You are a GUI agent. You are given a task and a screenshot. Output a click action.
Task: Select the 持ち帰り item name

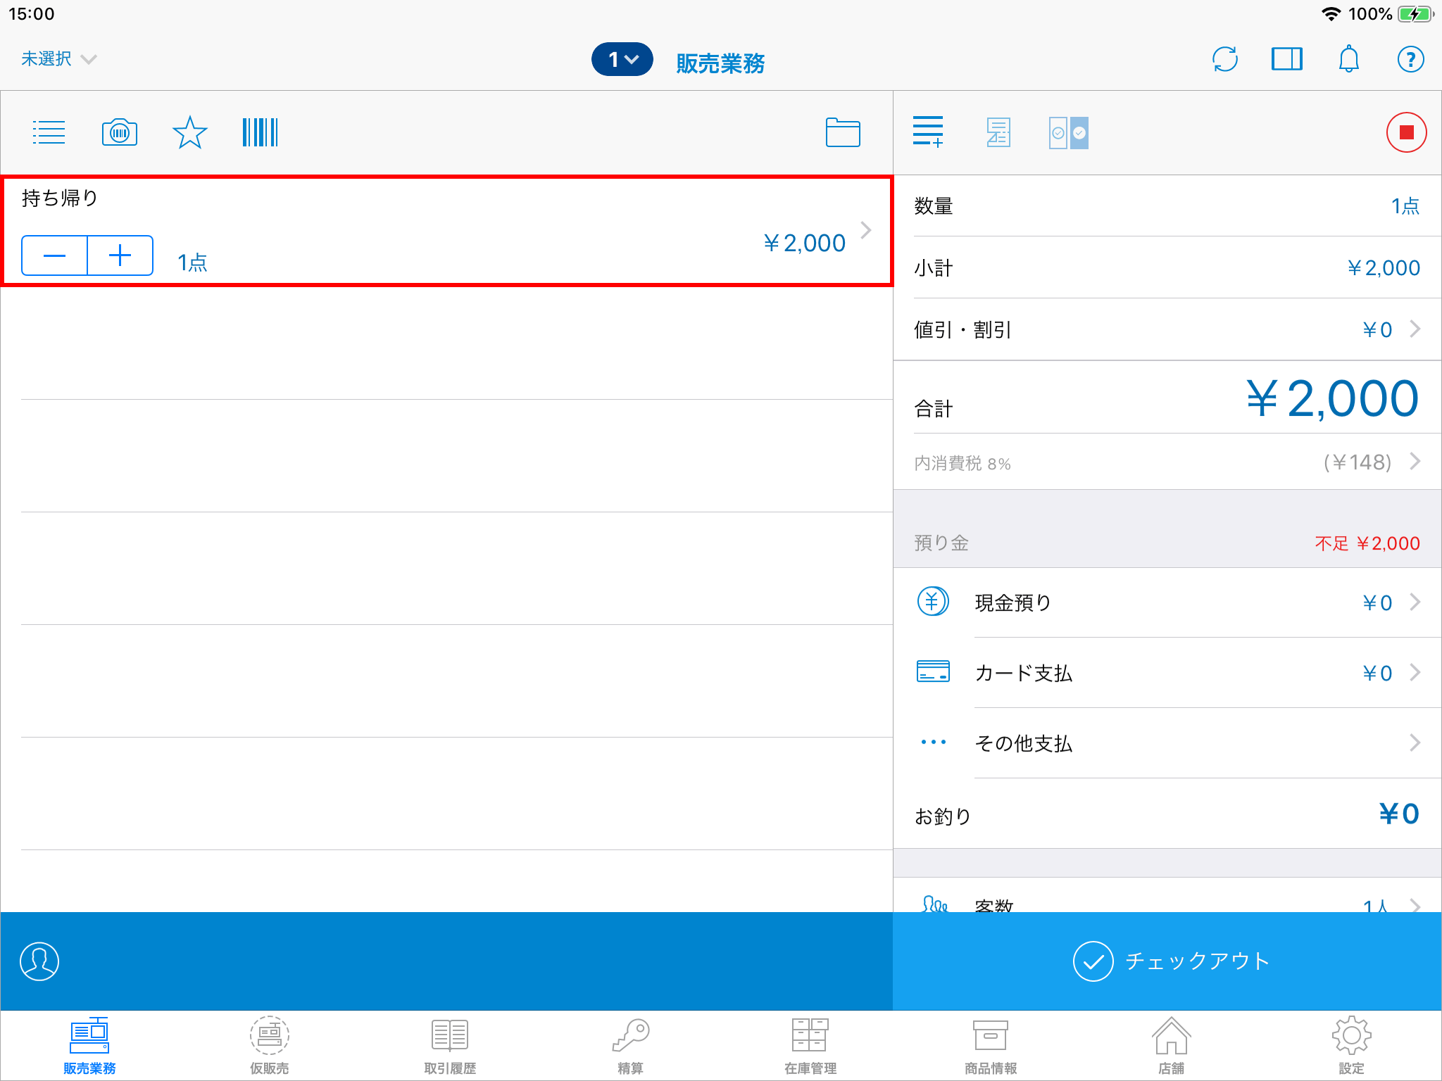pyautogui.click(x=60, y=198)
